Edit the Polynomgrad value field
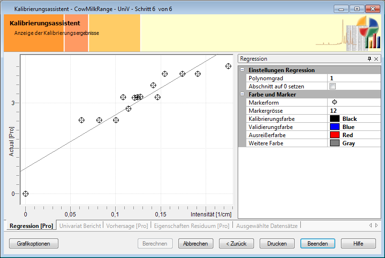385x258 pixels. click(354, 78)
